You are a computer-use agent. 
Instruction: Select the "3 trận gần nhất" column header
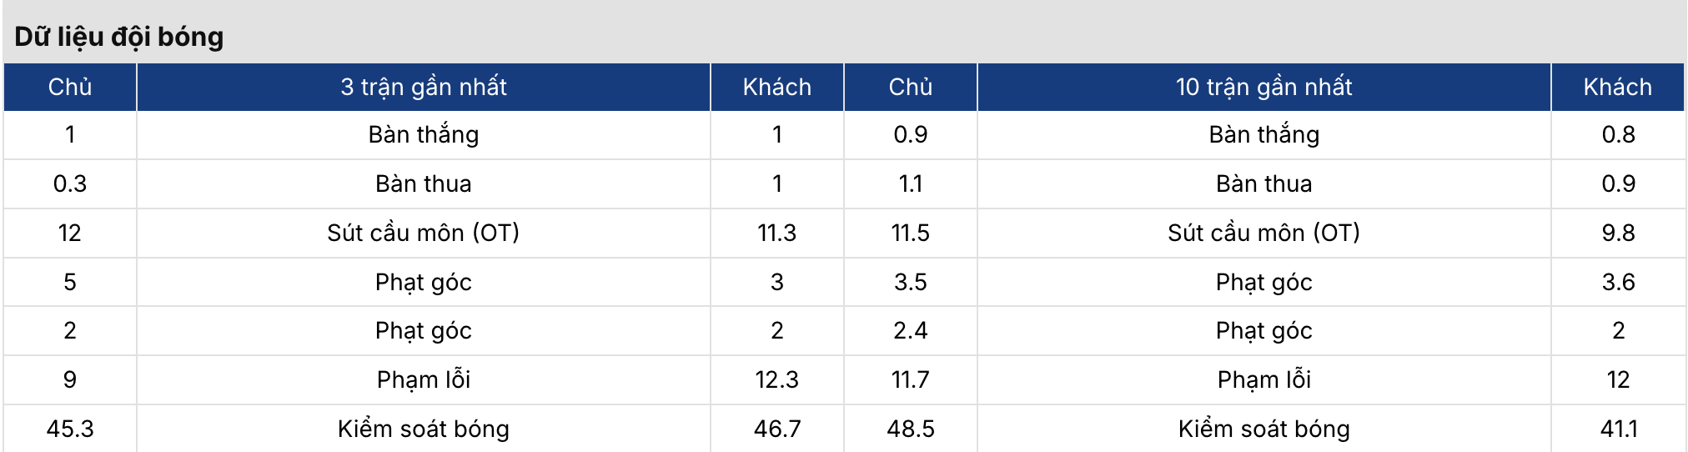[423, 87]
